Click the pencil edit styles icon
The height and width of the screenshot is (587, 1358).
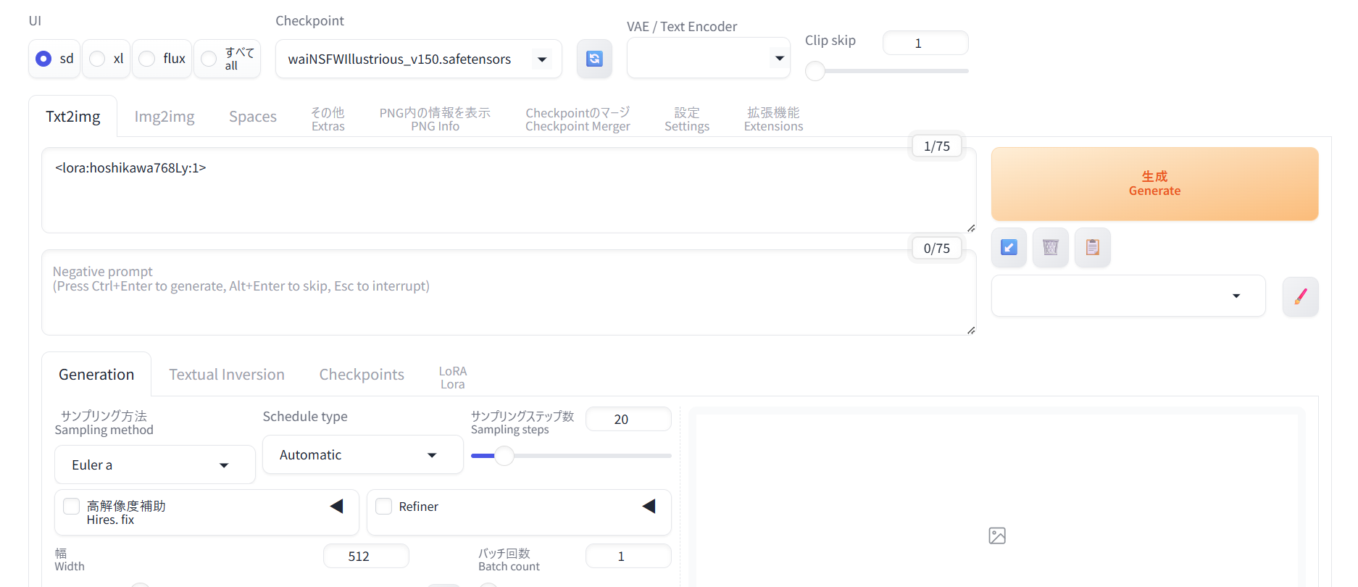click(1300, 296)
